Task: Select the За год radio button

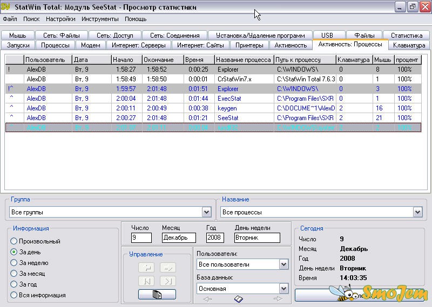Action: tap(14, 284)
